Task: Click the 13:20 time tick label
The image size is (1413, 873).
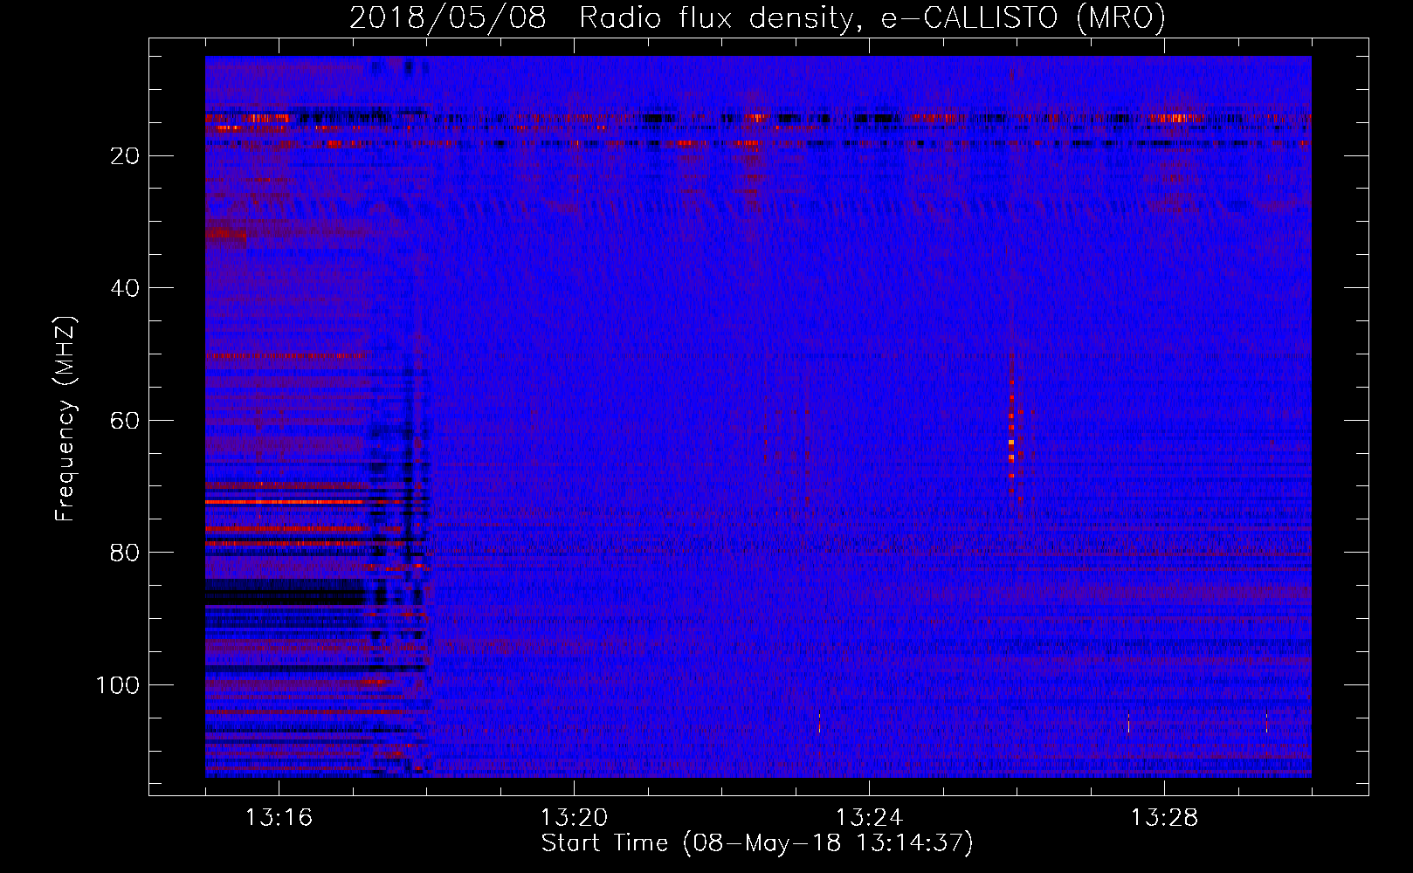Action: click(x=574, y=818)
